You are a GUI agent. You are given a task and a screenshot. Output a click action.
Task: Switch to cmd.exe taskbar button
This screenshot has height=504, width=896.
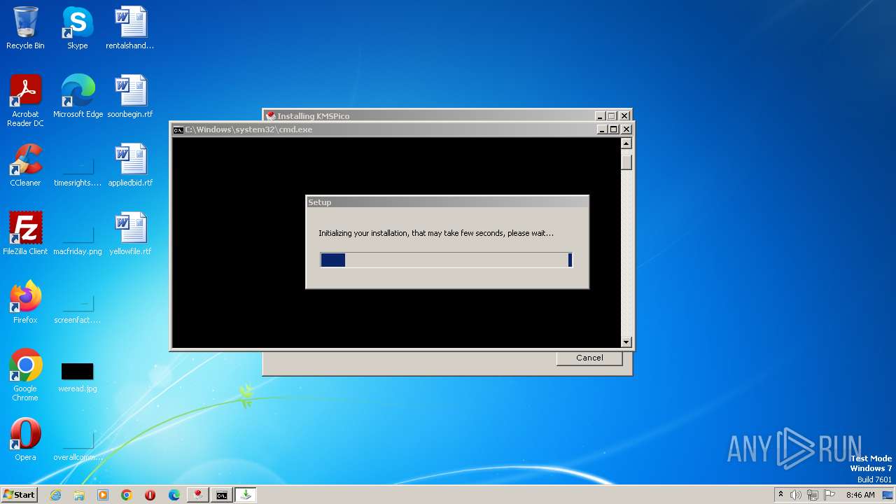coord(222,495)
